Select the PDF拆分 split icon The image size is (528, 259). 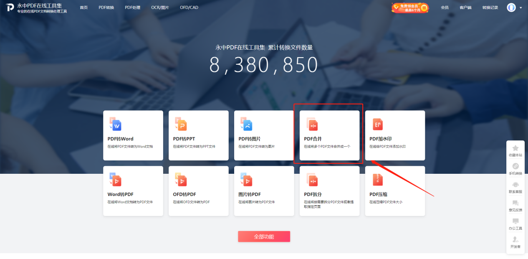(x=312, y=180)
